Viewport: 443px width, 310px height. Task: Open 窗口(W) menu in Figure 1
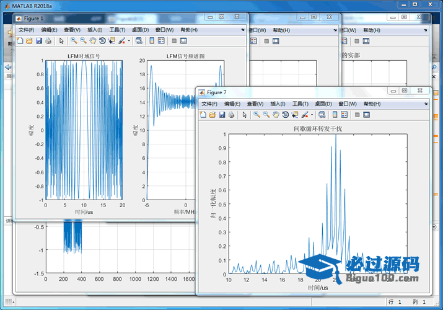pos(164,30)
